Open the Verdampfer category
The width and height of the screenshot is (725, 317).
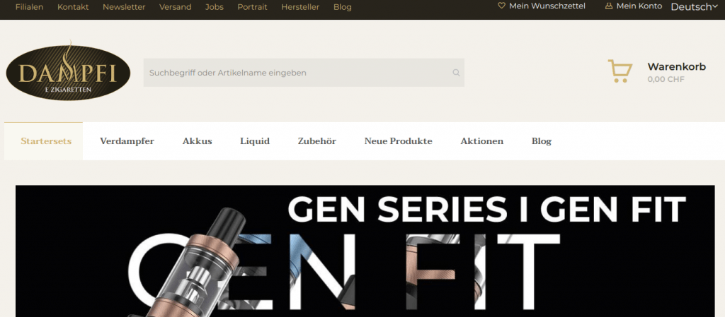(127, 141)
